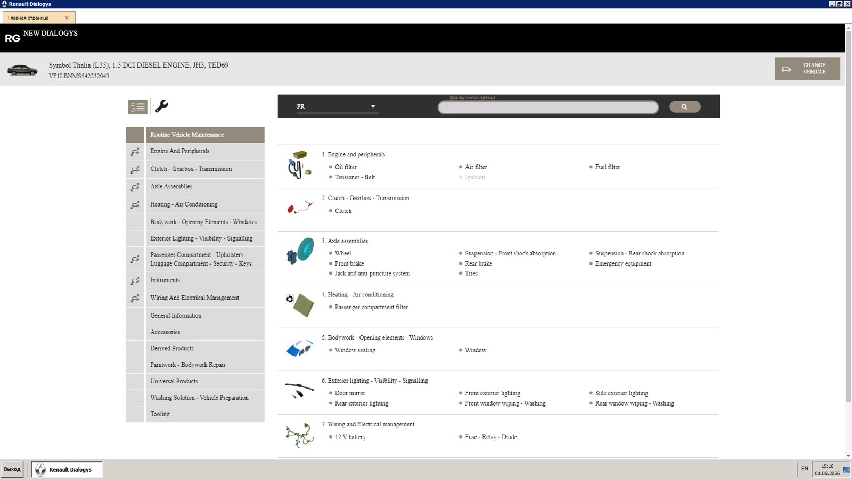
Task: Select Tooling in sidebar
Action: point(205,414)
